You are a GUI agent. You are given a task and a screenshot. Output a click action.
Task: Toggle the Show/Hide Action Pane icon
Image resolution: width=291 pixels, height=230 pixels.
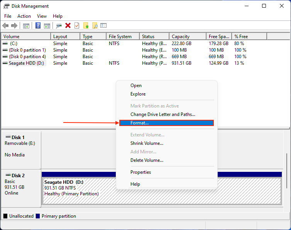[x=47, y=26]
